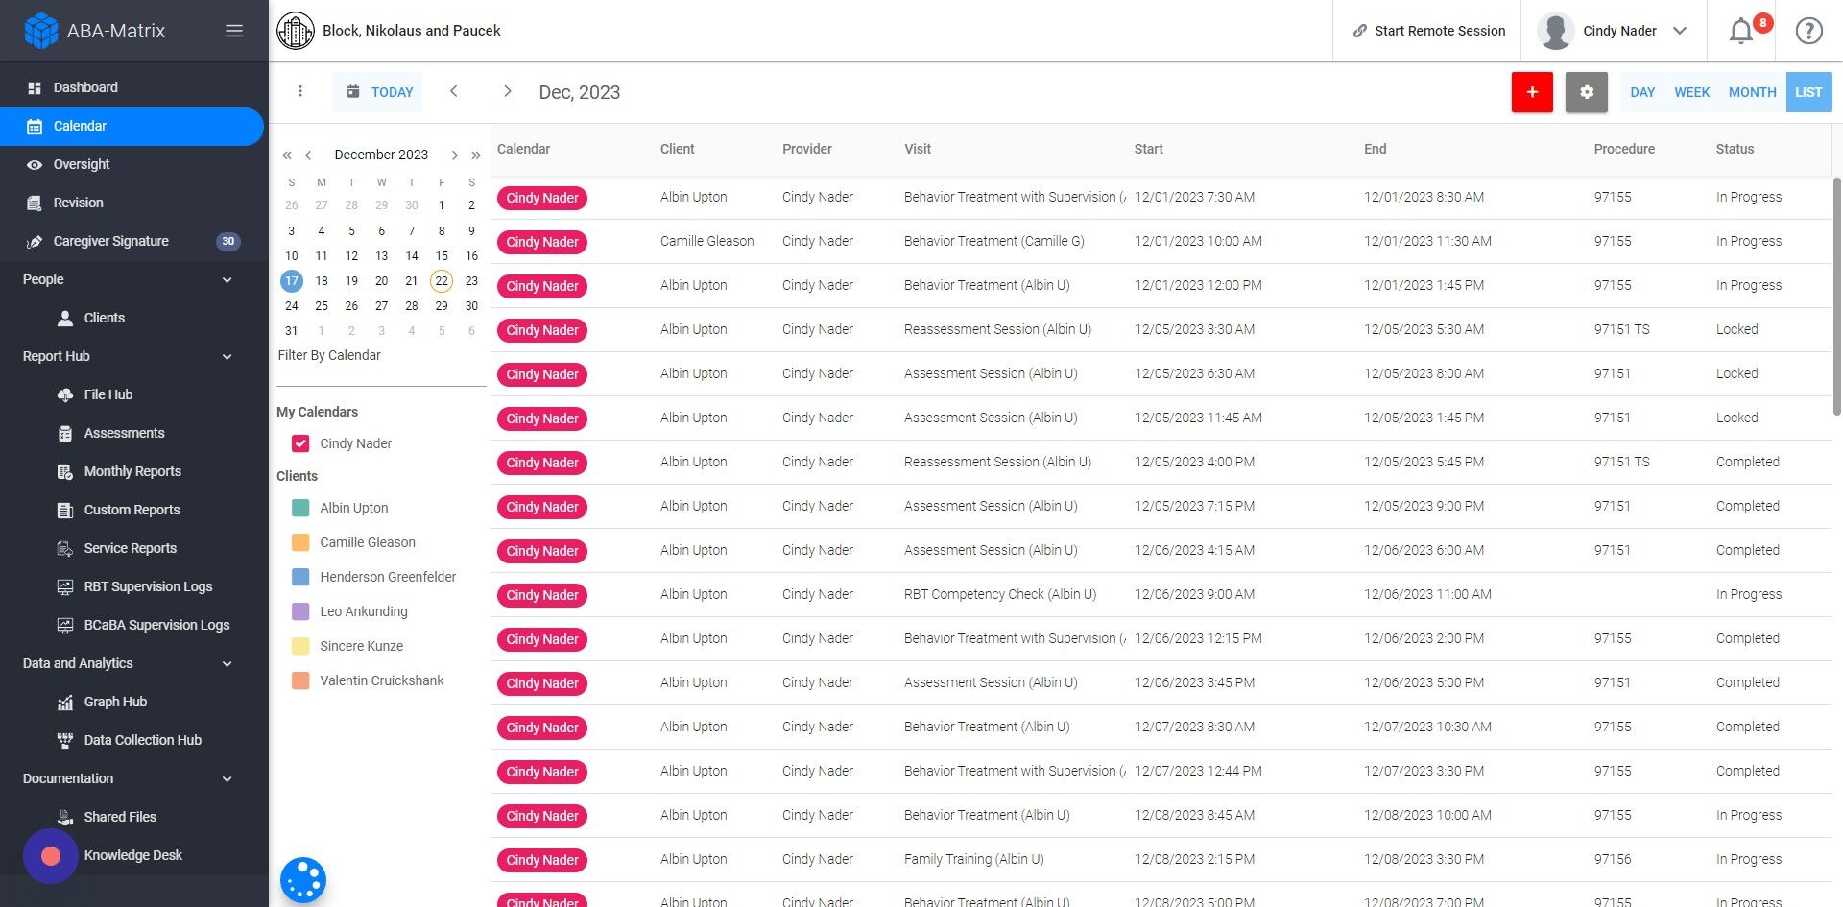Collapse the People sidebar section
The image size is (1843, 907).
click(x=227, y=279)
